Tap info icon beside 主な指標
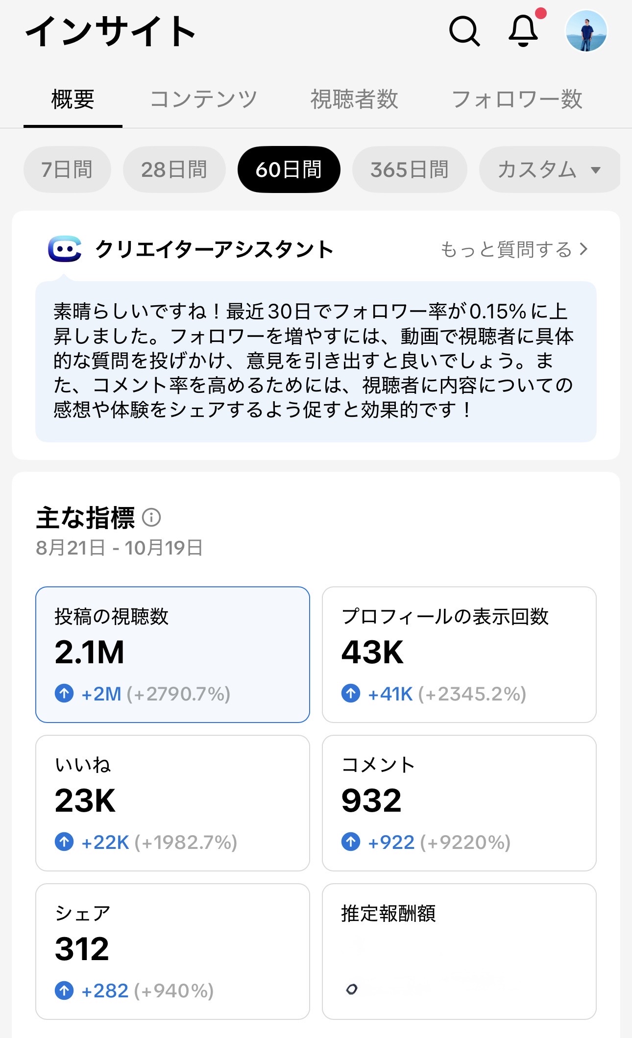632x1038 pixels. (x=151, y=517)
